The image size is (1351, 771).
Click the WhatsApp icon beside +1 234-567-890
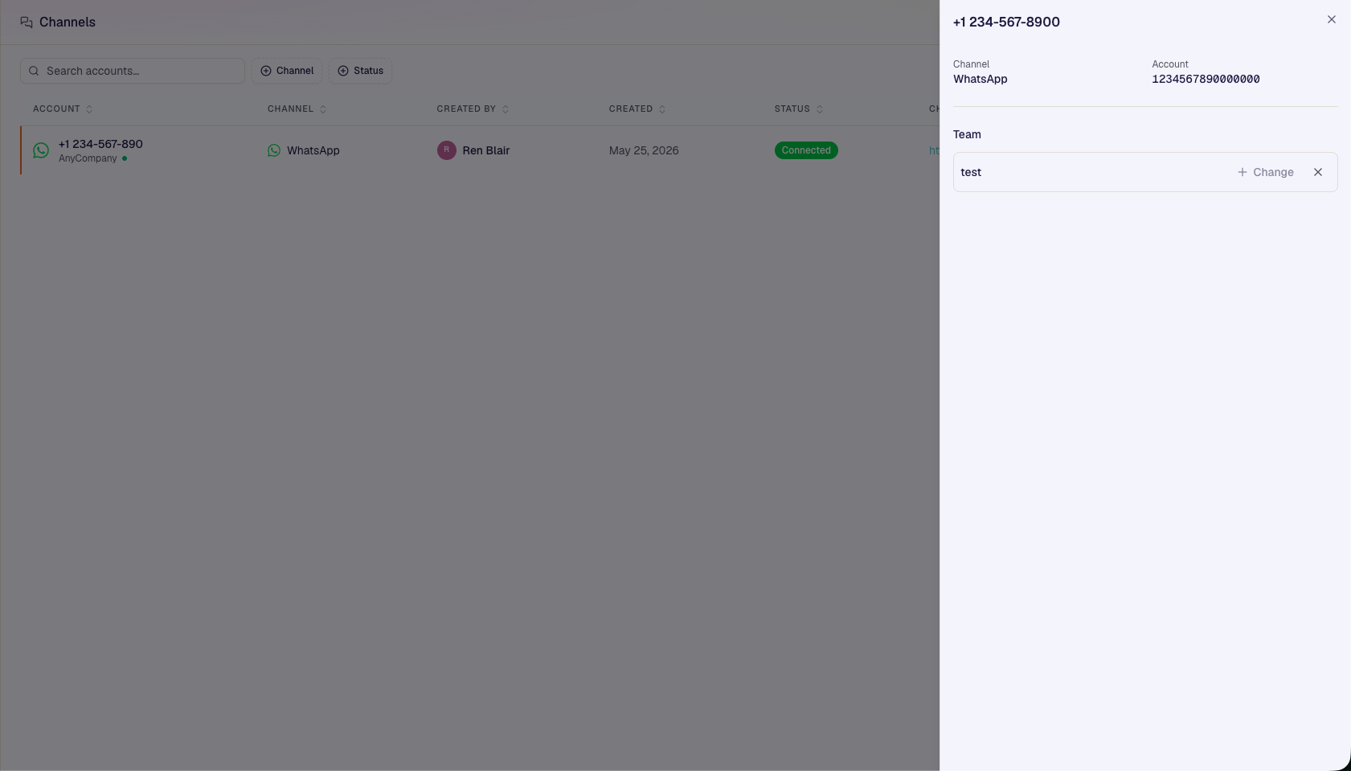pyautogui.click(x=41, y=150)
